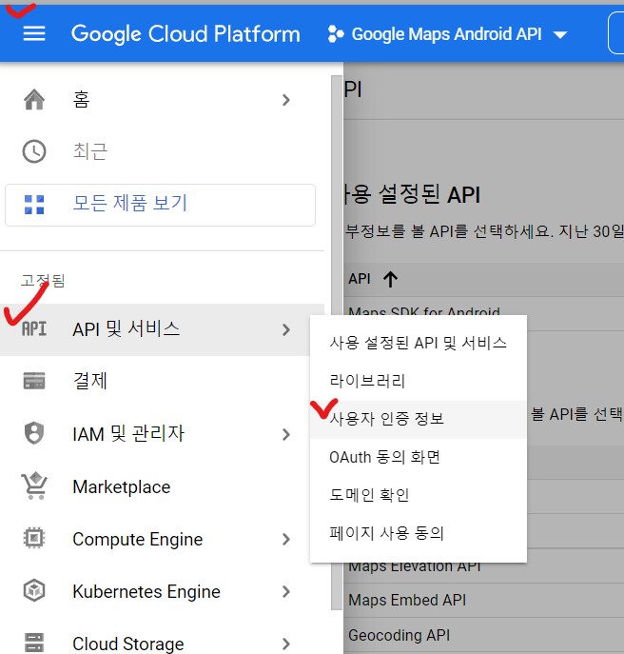Click the Marketplace shopping cart icon
624x654 pixels.
(34, 486)
